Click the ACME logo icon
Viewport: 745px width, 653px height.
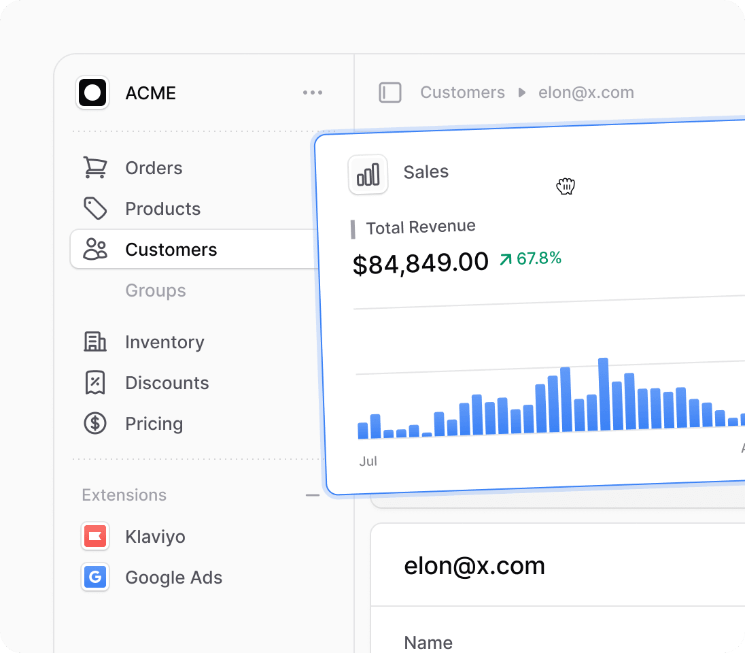[x=92, y=93]
